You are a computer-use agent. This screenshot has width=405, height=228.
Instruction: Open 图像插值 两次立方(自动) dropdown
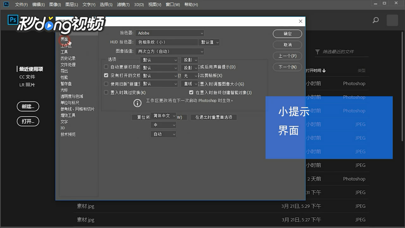point(170,51)
